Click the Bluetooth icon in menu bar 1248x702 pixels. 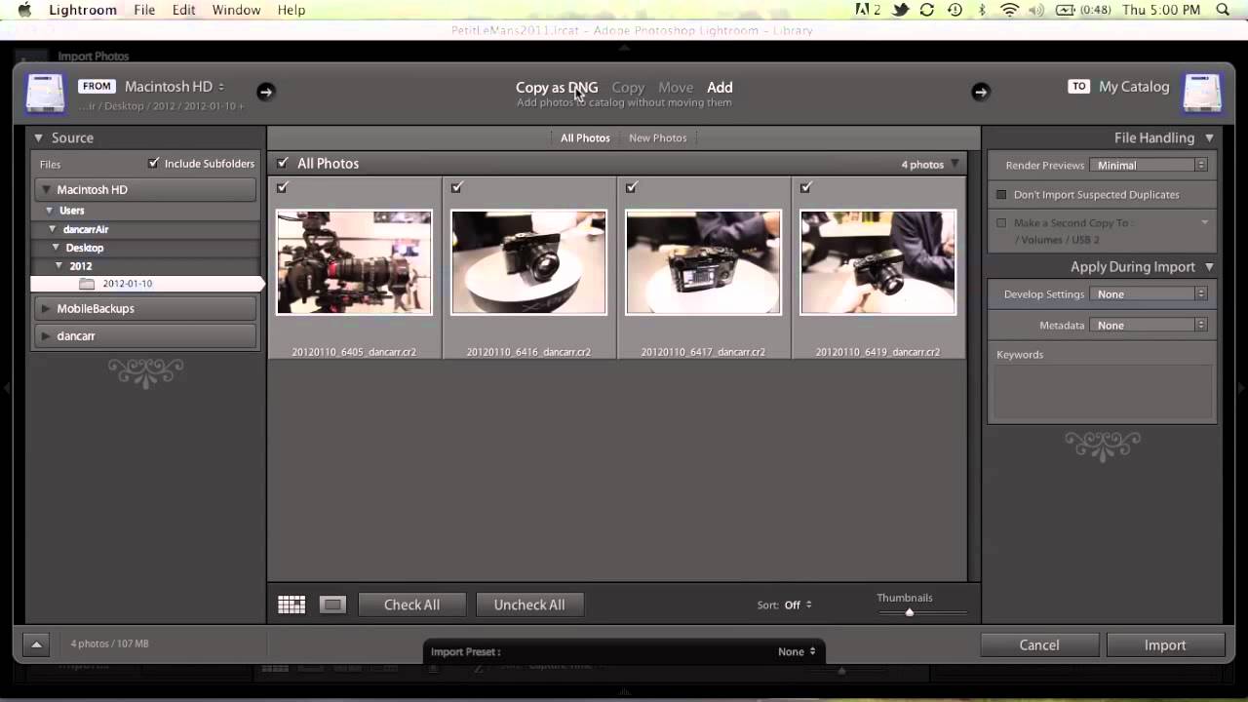tap(982, 10)
